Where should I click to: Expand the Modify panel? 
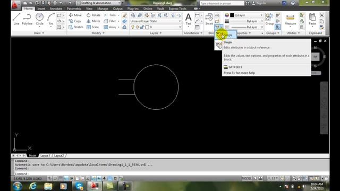pyautogui.click(x=98, y=33)
